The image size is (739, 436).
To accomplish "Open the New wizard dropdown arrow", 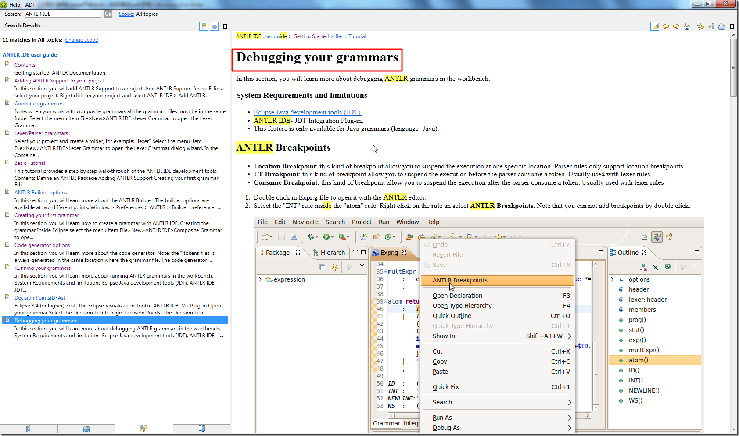I will coord(271,237).
